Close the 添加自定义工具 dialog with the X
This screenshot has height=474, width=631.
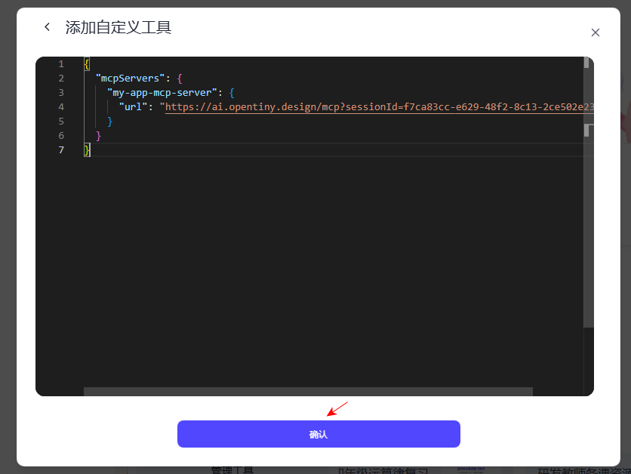(x=595, y=32)
